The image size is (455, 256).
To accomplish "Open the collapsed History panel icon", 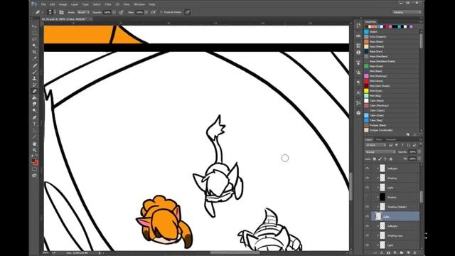I will [x=358, y=26].
